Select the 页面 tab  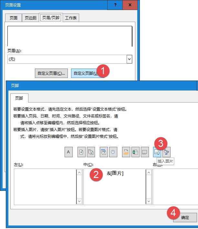14,18
